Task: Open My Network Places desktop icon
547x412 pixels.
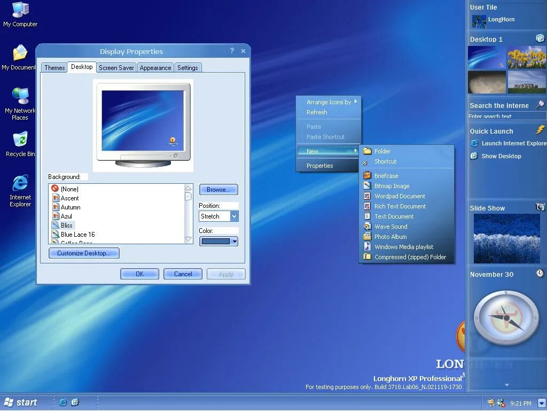Action: tap(20, 104)
